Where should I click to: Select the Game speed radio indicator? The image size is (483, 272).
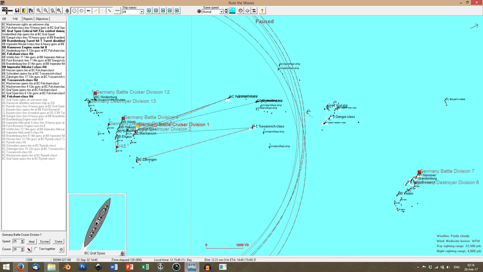[199, 11]
